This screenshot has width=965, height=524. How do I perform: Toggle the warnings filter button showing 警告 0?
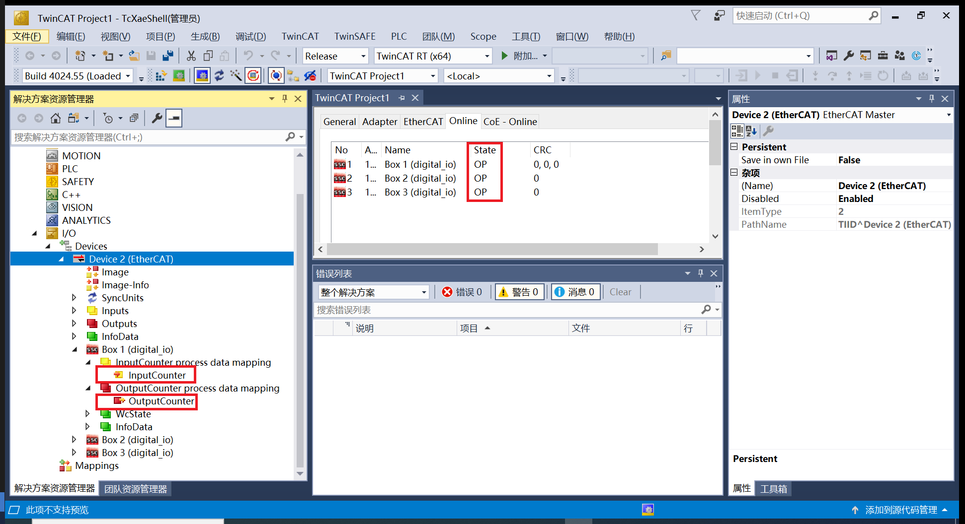519,292
